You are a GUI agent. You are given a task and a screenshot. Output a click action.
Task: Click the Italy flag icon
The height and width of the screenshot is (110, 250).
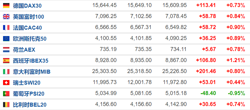(x=6, y=71)
